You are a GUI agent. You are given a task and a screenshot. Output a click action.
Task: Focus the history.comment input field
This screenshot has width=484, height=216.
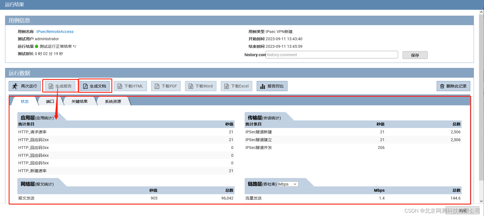pos(332,55)
